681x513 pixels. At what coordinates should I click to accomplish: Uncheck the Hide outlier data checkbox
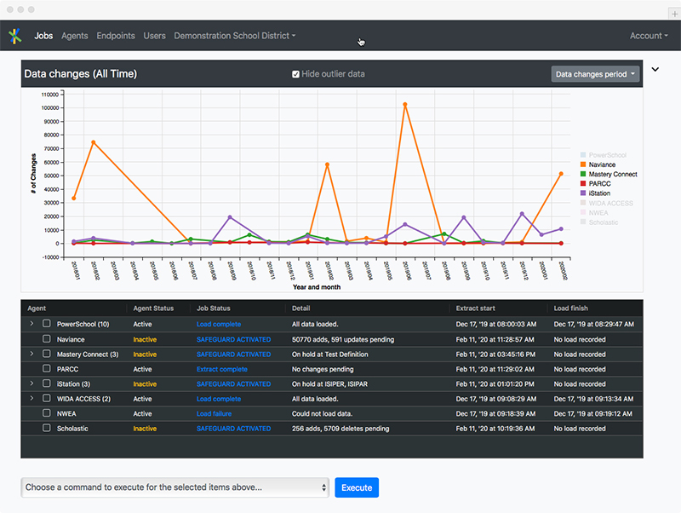click(296, 74)
